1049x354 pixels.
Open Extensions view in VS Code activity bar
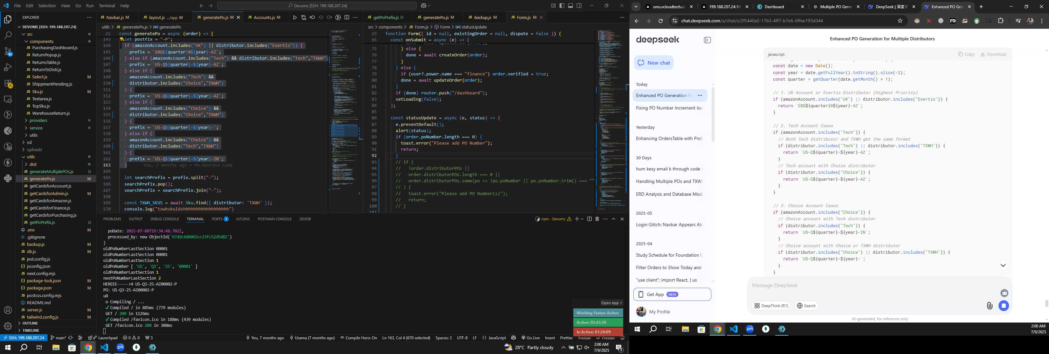(8, 83)
